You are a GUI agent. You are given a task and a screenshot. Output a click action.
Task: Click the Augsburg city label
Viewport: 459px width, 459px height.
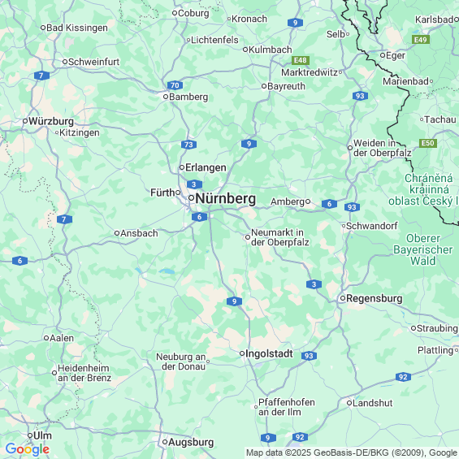[191, 442]
